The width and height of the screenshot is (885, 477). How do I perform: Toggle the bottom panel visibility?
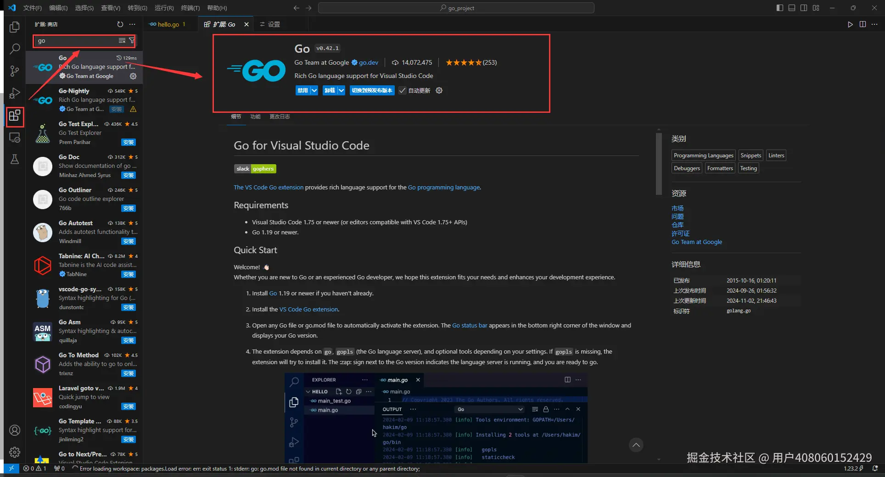[x=792, y=8]
